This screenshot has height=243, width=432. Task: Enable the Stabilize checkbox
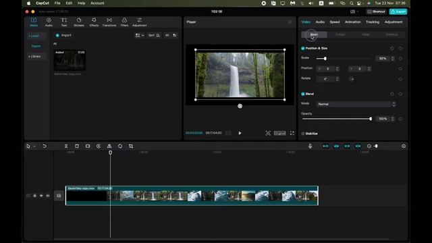tap(303, 134)
